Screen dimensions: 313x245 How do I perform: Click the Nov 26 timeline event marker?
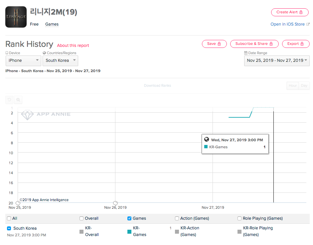click(x=115, y=203)
